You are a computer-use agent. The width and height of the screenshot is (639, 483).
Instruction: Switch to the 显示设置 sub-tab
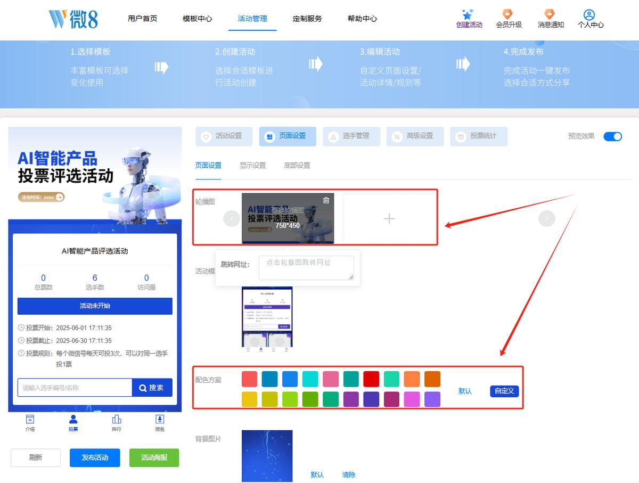[x=252, y=166]
